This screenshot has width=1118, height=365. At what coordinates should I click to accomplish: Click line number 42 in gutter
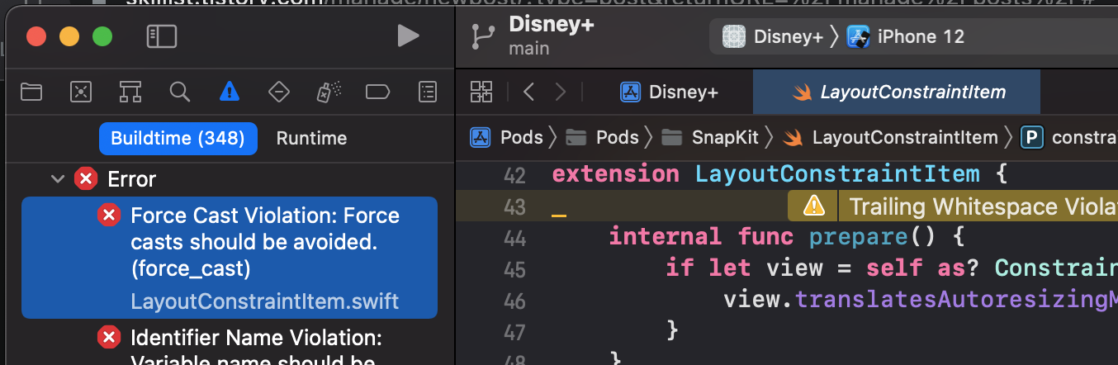(x=514, y=175)
